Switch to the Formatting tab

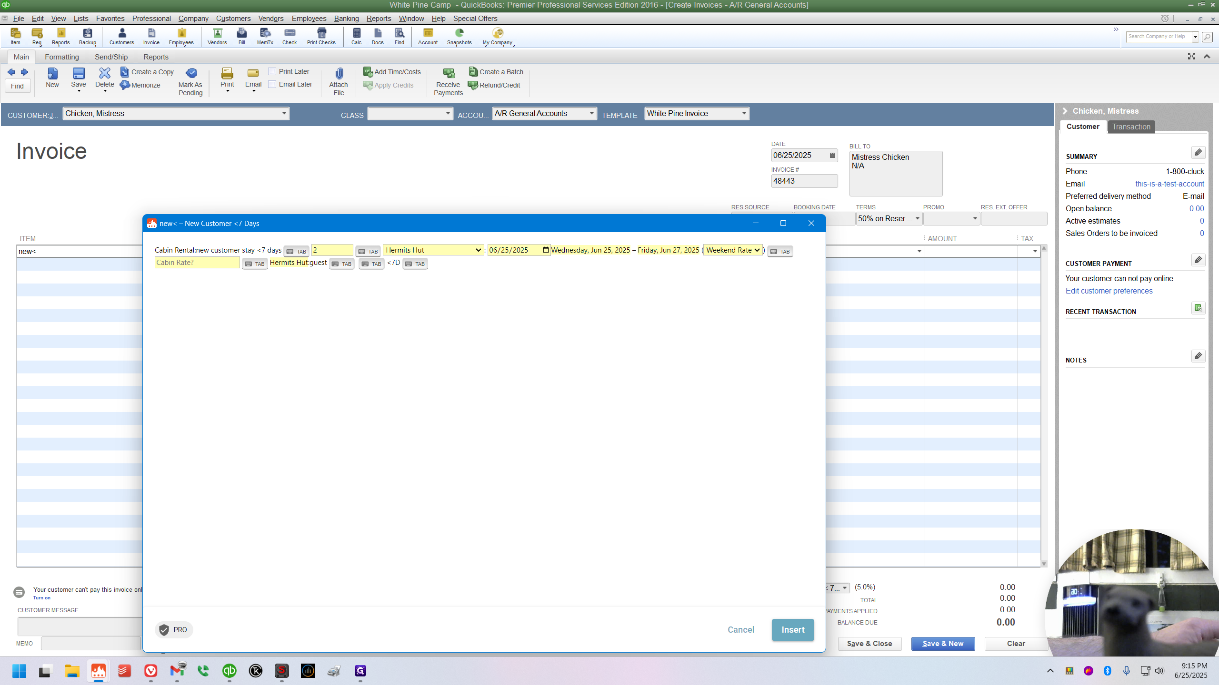click(x=62, y=57)
